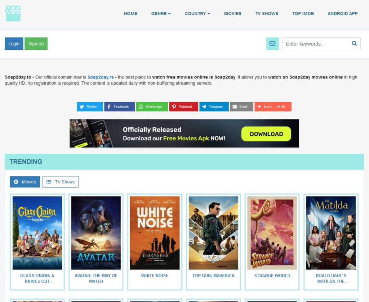Share via WhatsApp button
The height and width of the screenshot is (302, 369).
click(x=152, y=107)
